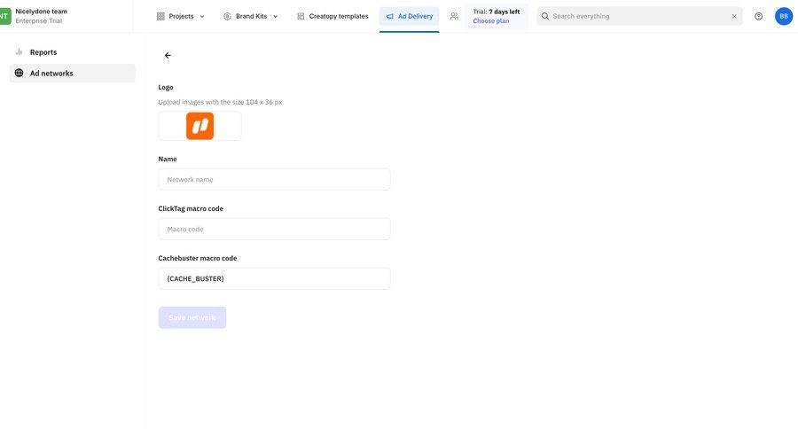Open the BB user avatar menu

pos(784,16)
